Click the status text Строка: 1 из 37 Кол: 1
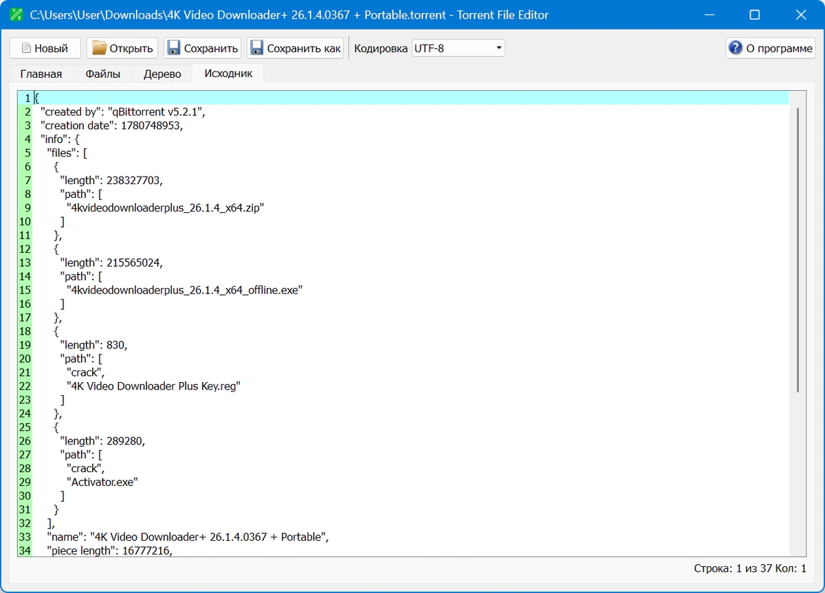 point(750,568)
